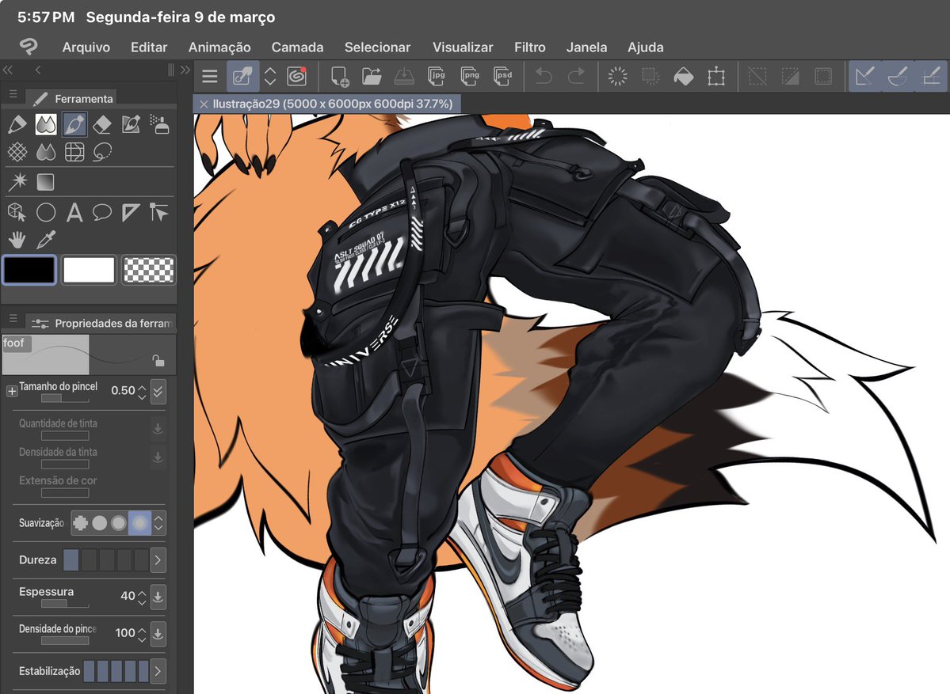Toggle Snap to Grid
950x694 pixels.
pyautogui.click(x=931, y=76)
